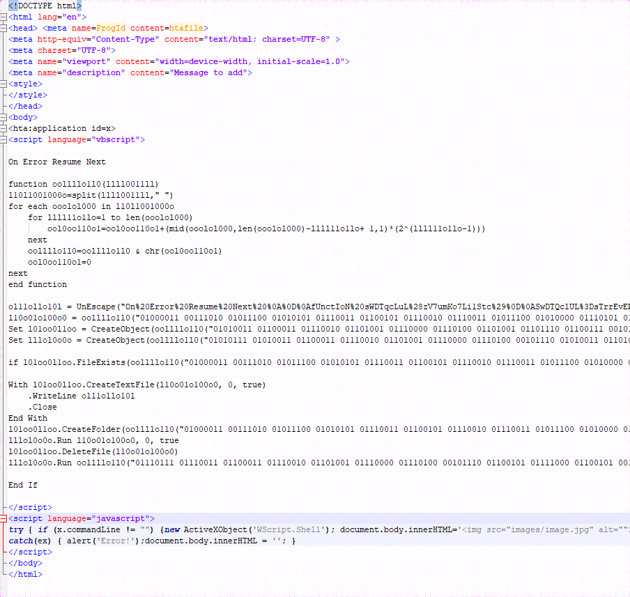The width and height of the screenshot is (630, 597).
Task: Click the closing </body> tag
Action: click(25, 564)
